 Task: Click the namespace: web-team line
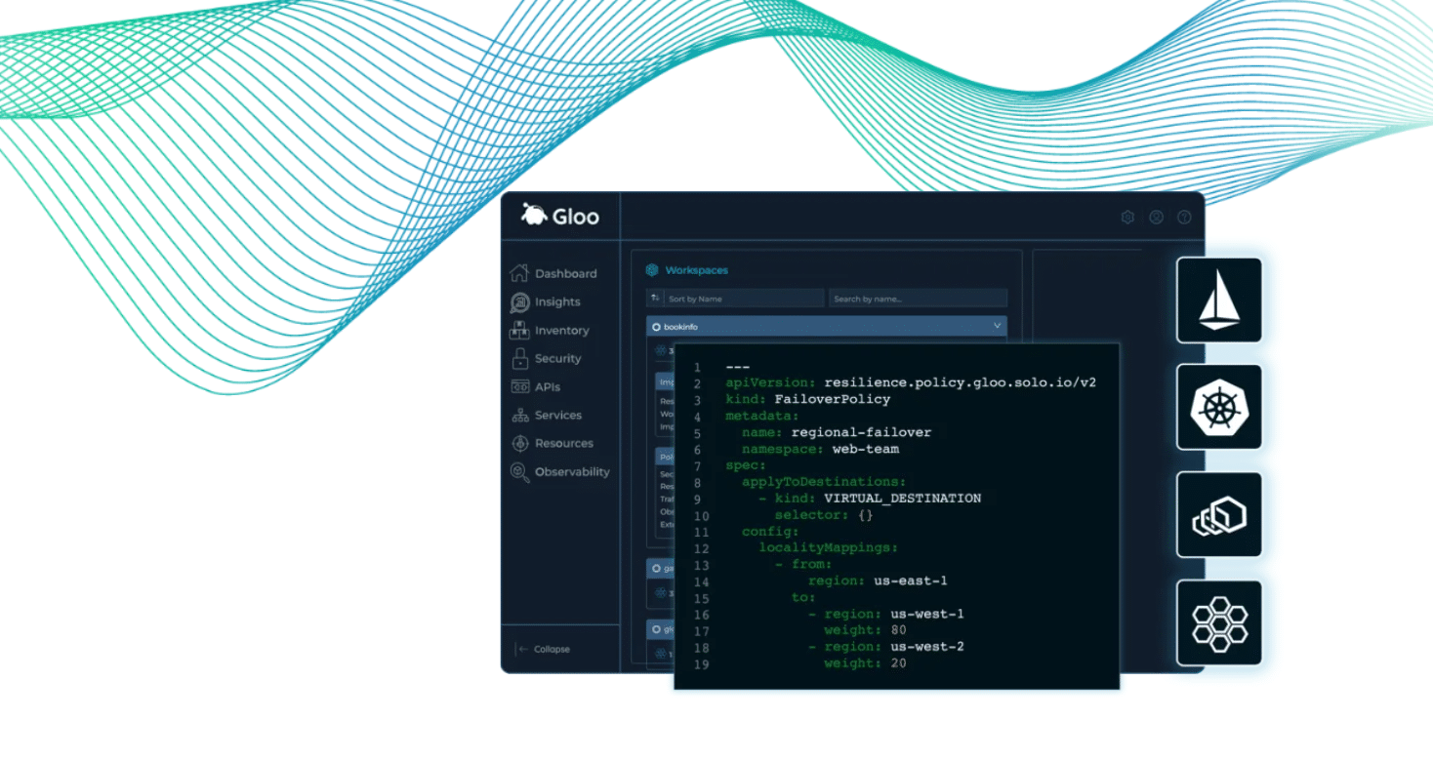tap(820, 449)
